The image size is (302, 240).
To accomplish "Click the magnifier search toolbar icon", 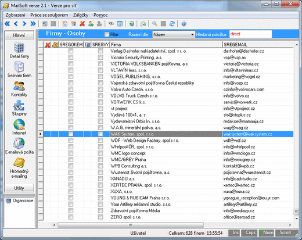I will click(154, 24).
